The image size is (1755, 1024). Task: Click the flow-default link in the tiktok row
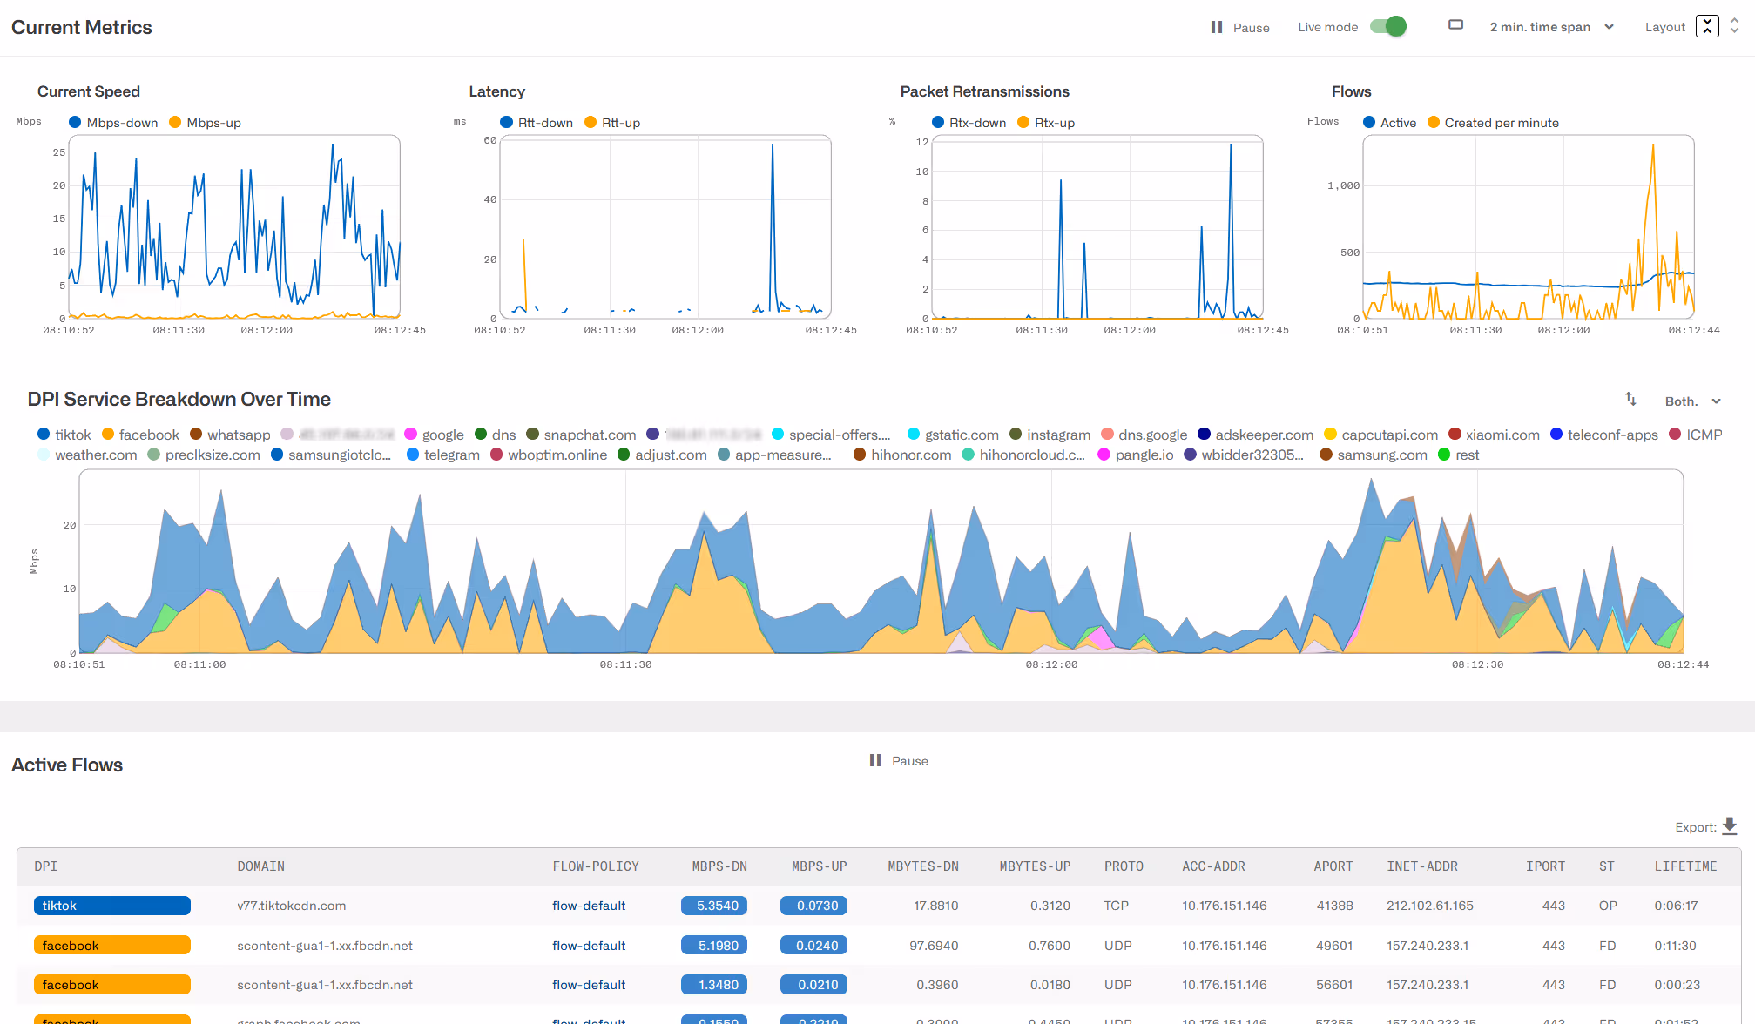[x=589, y=906]
